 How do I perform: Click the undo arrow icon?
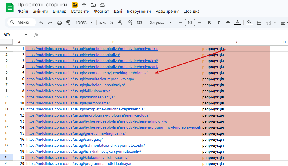41,23
